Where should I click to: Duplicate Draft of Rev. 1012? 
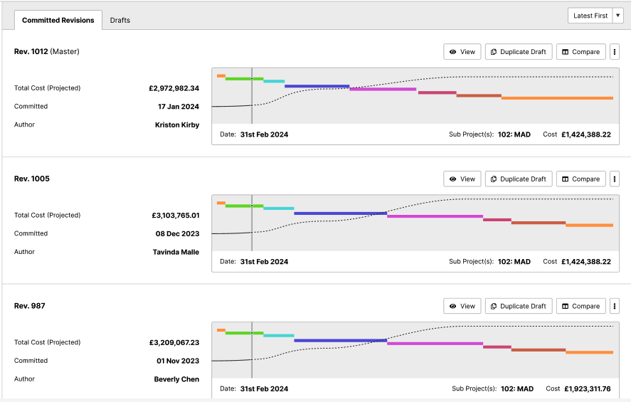point(518,52)
